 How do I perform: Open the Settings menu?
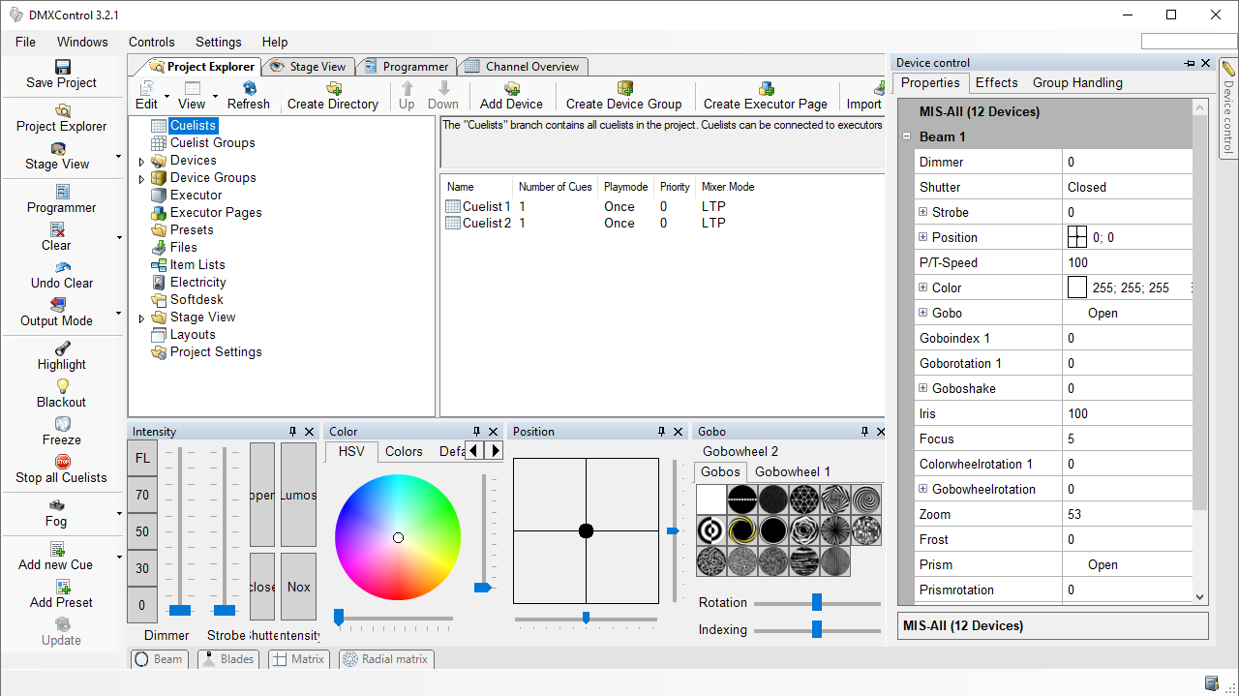(218, 42)
